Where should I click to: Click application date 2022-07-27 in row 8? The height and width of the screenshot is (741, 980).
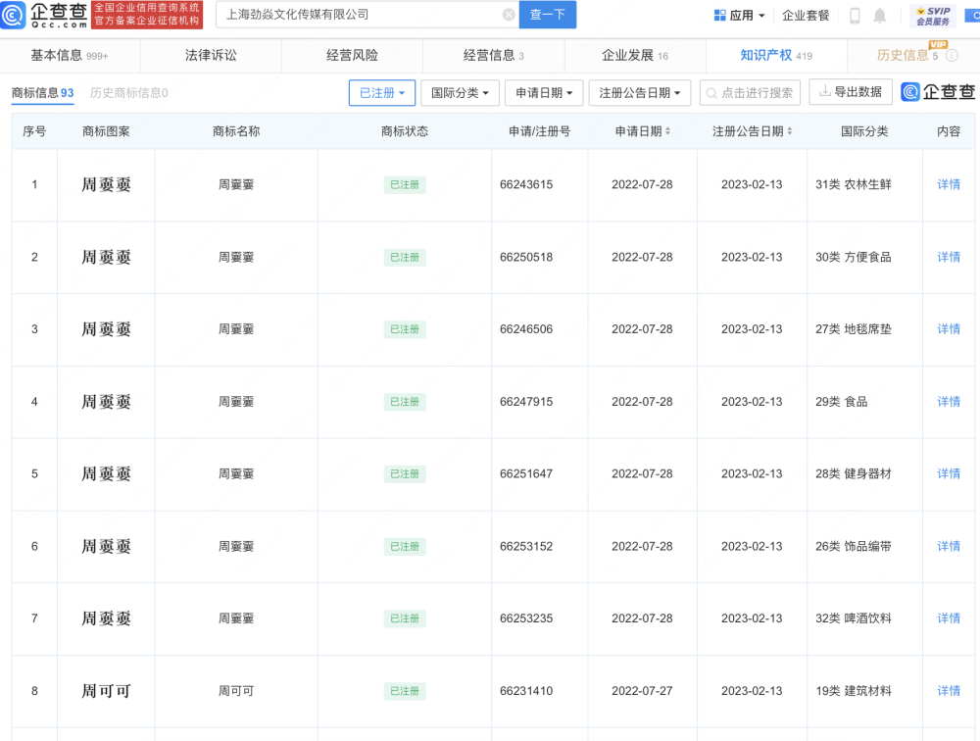tap(642, 691)
